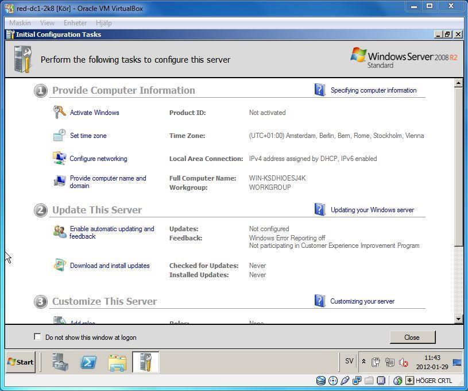Screen dimensions: 468x391
Task: Click the Windows Error Reporting off text
Action: [x=287, y=238]
